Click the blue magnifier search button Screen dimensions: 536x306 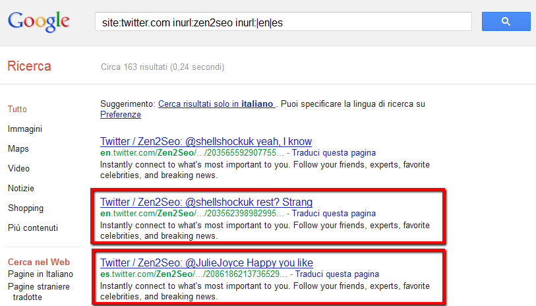[506, 22]
